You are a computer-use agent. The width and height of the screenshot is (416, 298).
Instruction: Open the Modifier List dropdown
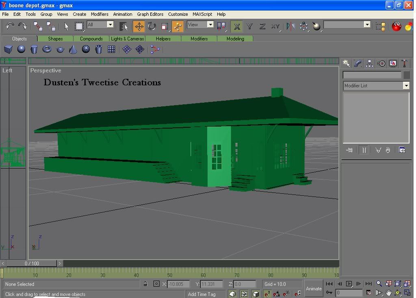tap(376, 85)
